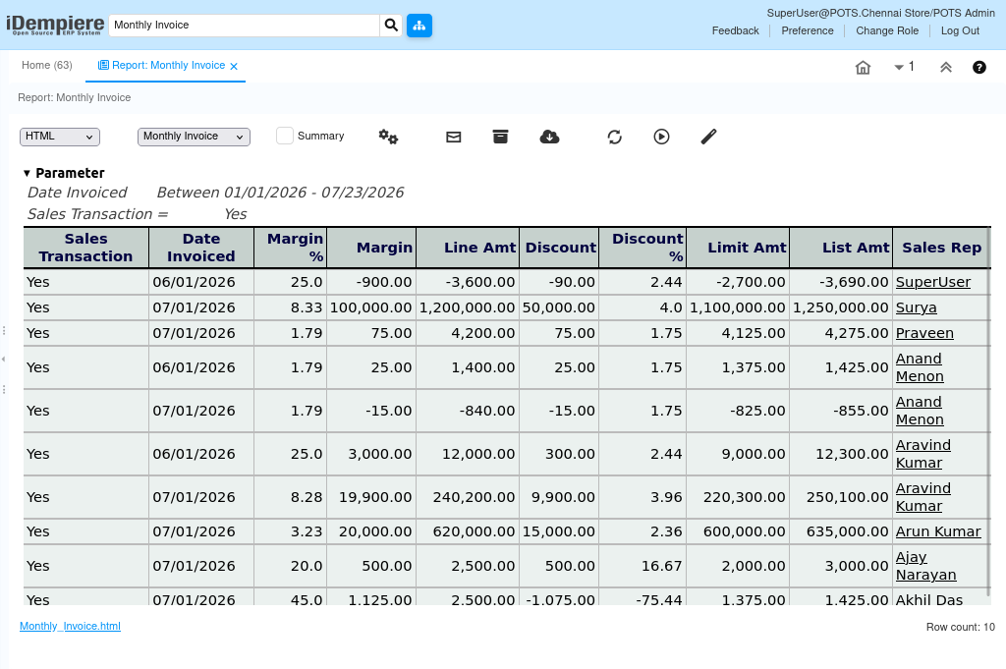This screenshot has height=669, width=1006.
Task: Refresh the report icon
Action: click(615, 137)
